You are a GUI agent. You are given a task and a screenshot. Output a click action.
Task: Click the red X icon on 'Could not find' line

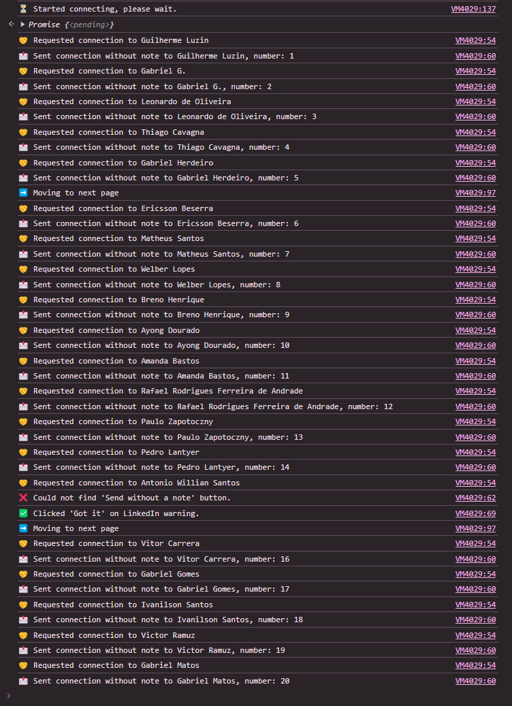pyautogui.click(x=23, y=498)
